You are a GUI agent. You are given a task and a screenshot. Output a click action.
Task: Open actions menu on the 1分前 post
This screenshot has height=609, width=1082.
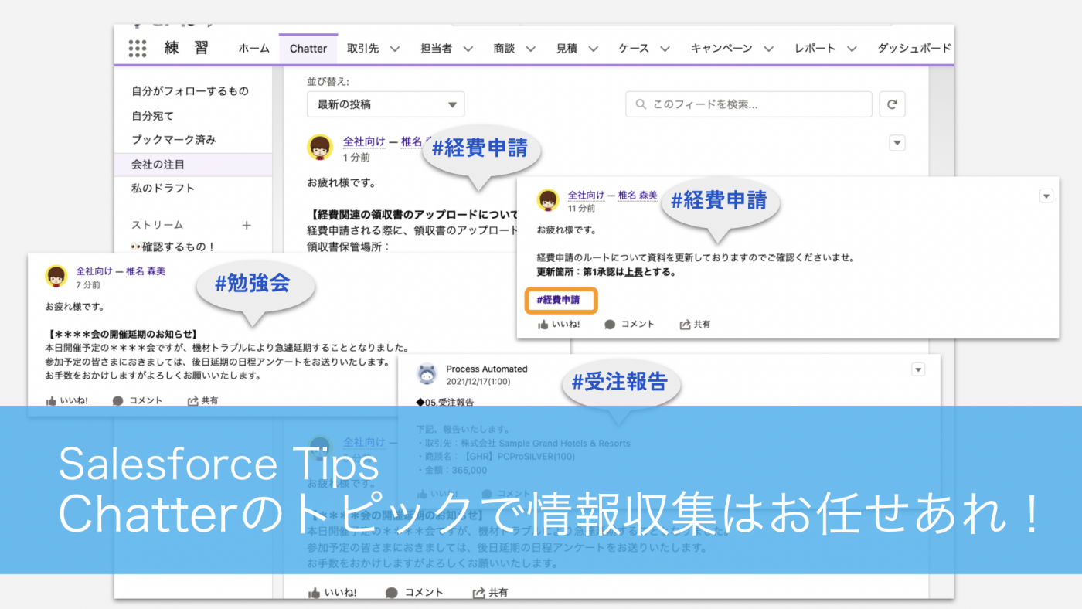(x=897, y=143)
